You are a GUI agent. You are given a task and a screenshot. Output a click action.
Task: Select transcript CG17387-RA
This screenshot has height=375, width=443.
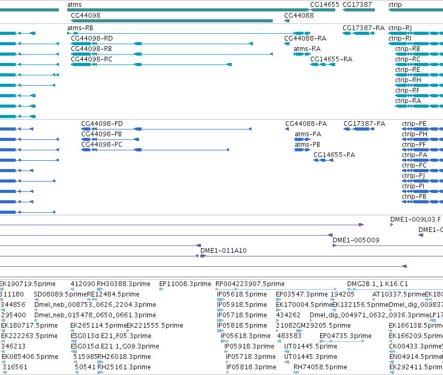359,33
